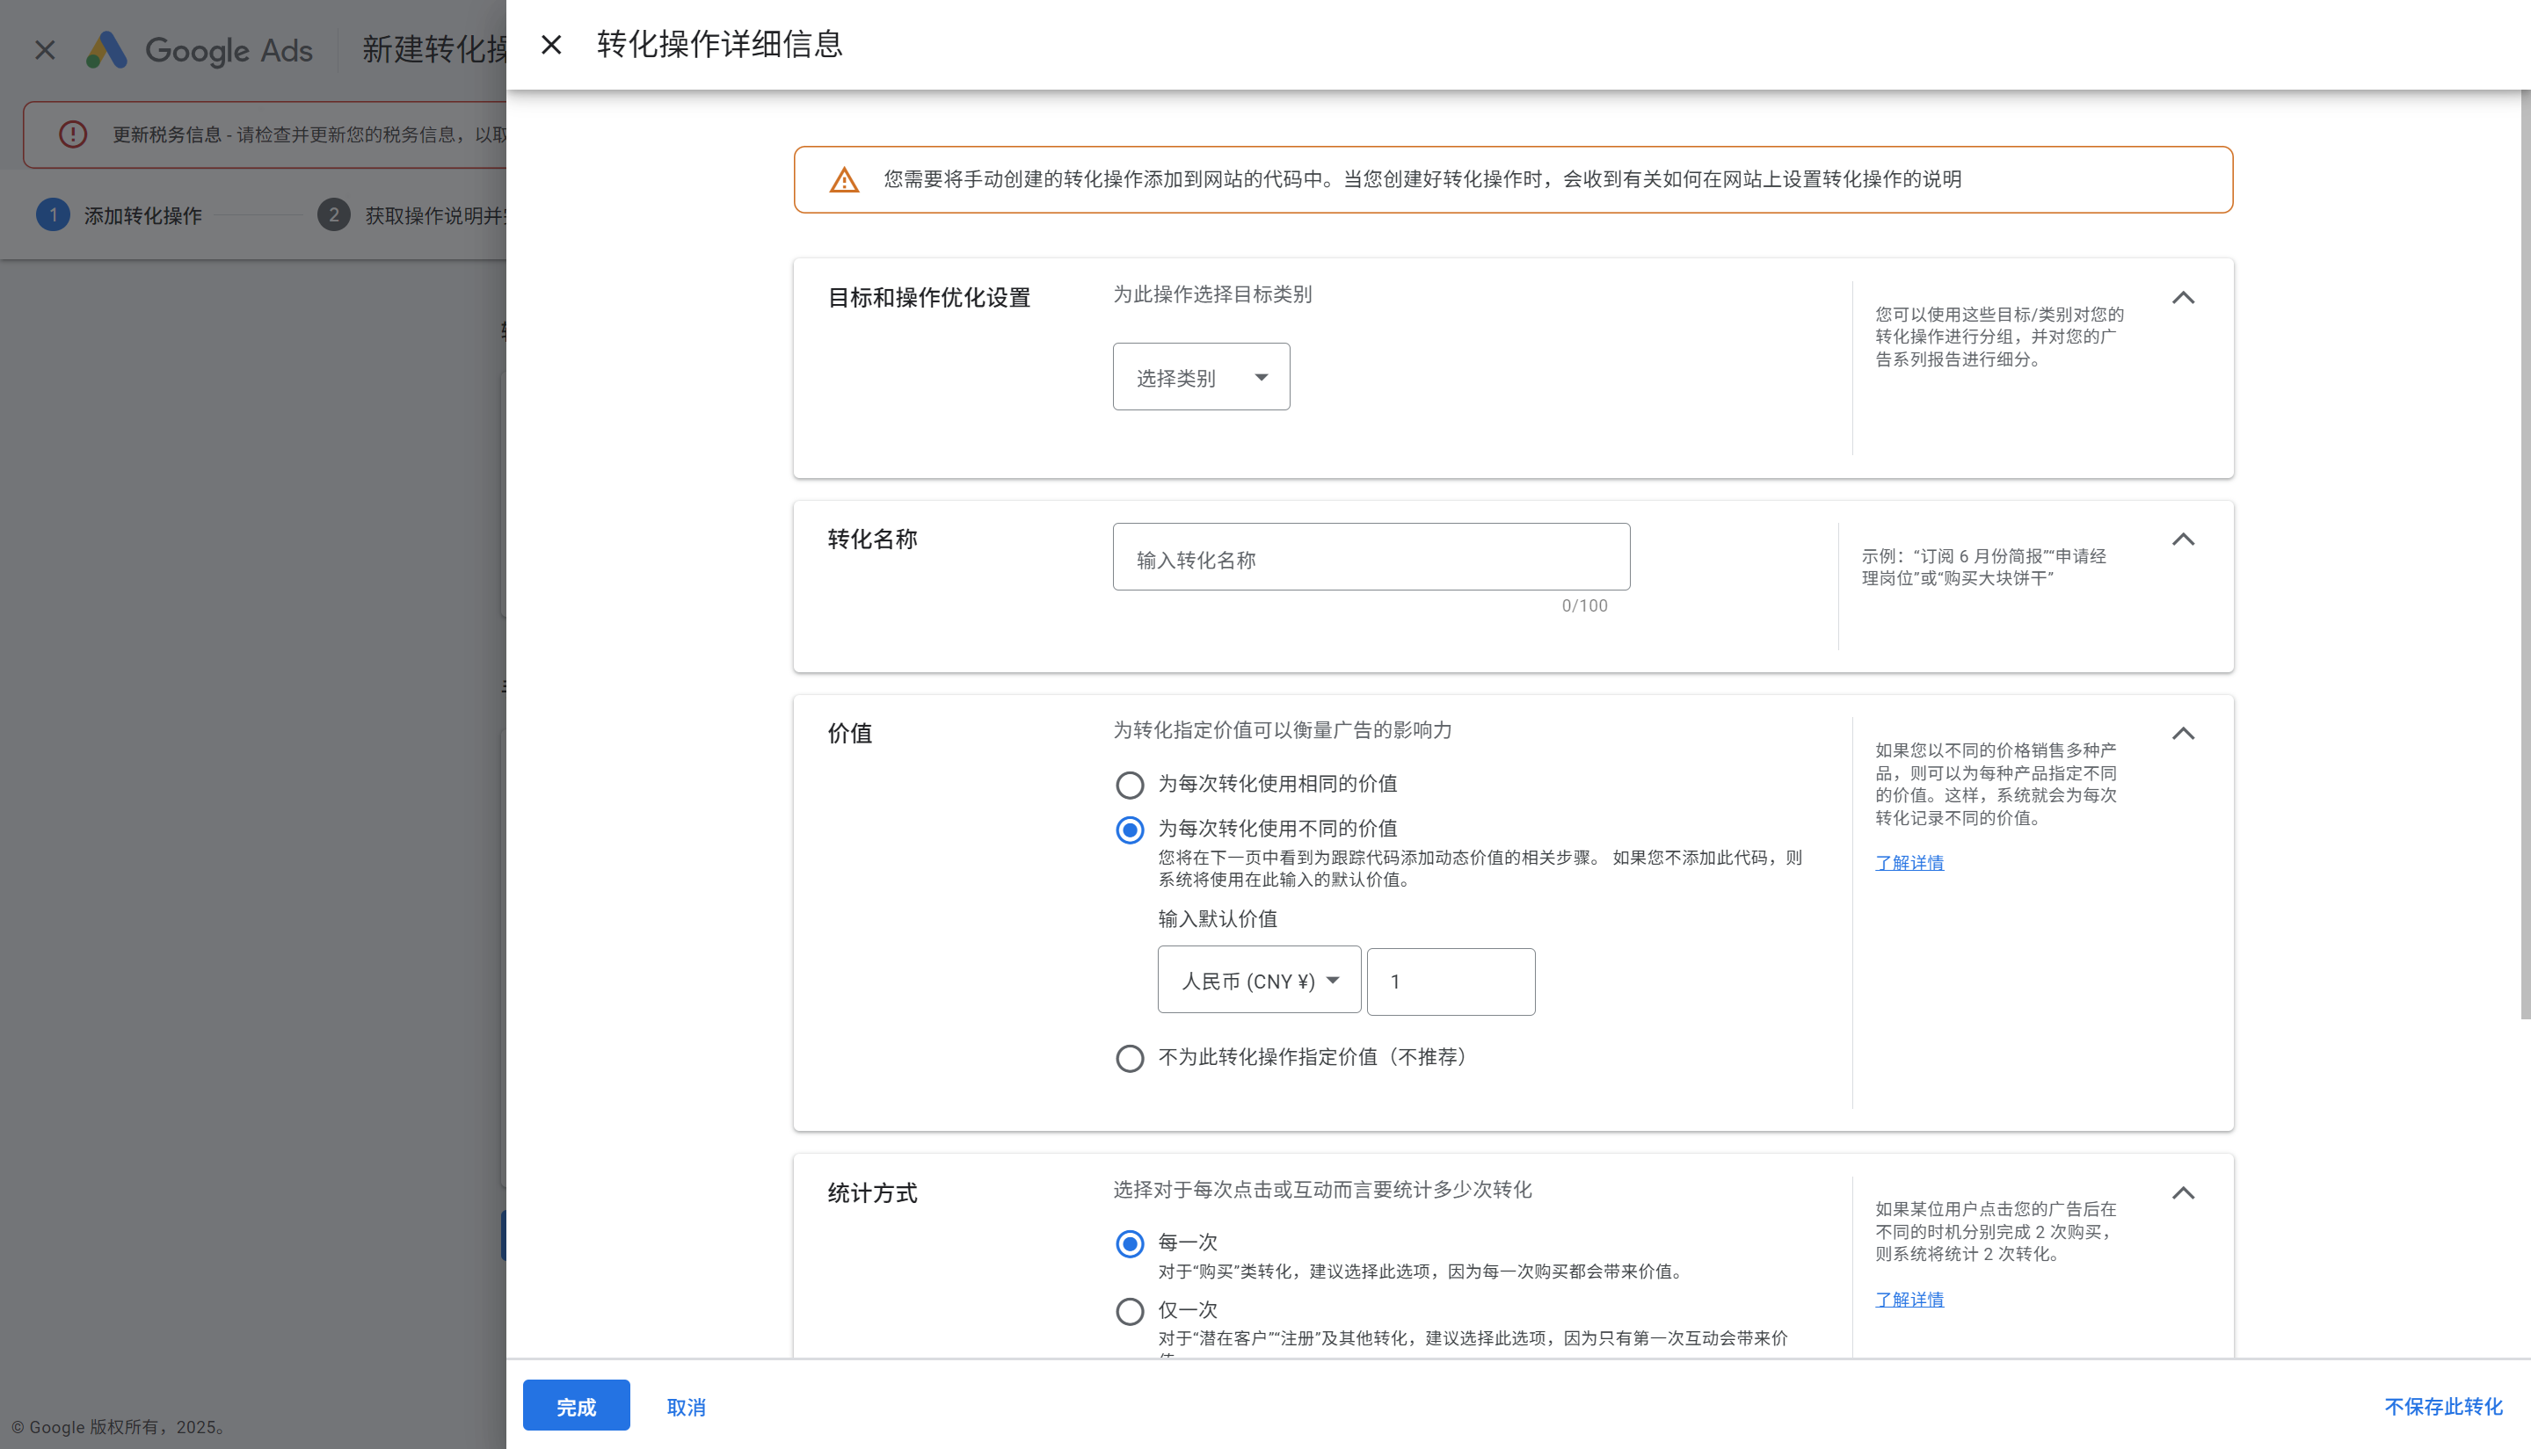
Task: Collapse the 目标和操作优化设置 section chevron
Action: (x=2183, y=298)
